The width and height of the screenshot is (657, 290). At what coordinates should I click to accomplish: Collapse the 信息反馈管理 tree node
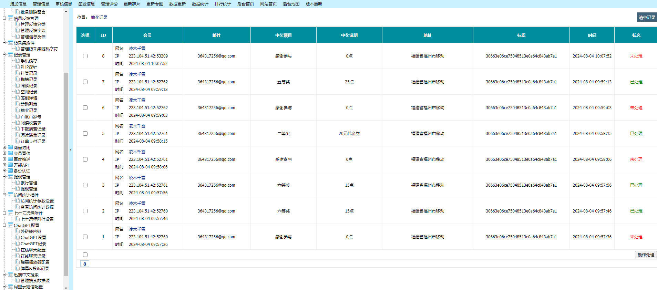[4, 18]
